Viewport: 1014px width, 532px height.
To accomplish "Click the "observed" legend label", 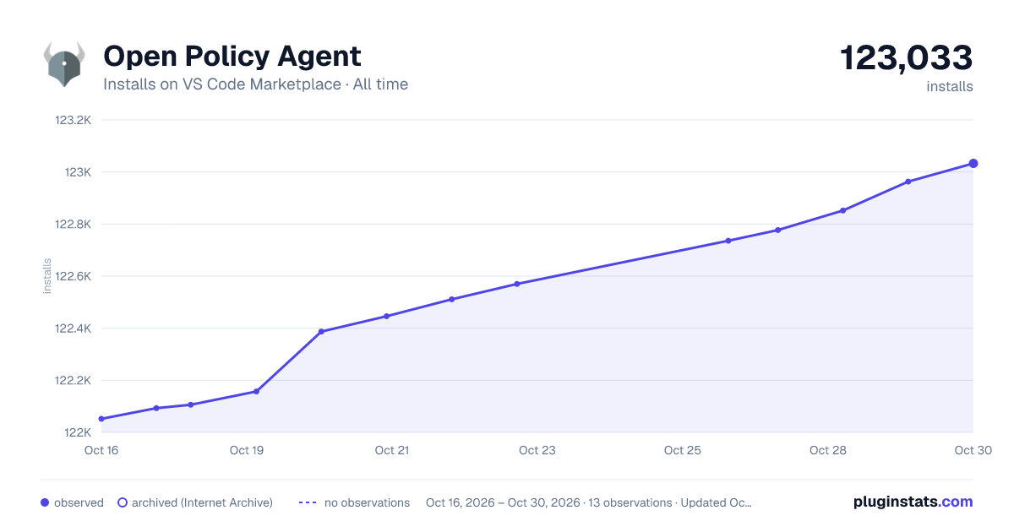I will 79,502.
